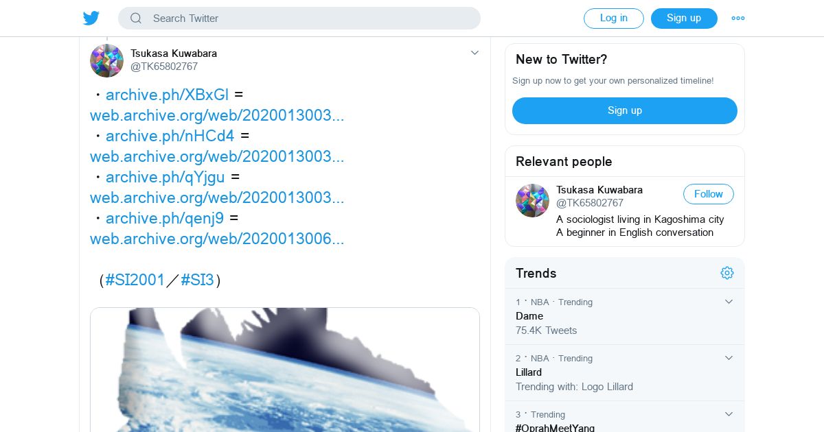Image resolution: width=824 pixels, height=432 pixels.
Task: Click the Log in button
Action: (x=614, y=19)
